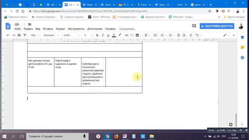Open the Piktochart bookmark
The width and height of the screenshot is (249, 140).
(x=181, y=17)
